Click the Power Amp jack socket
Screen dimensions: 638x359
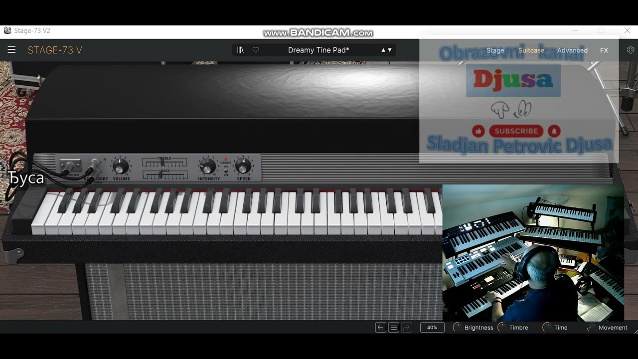pos(70,166)
